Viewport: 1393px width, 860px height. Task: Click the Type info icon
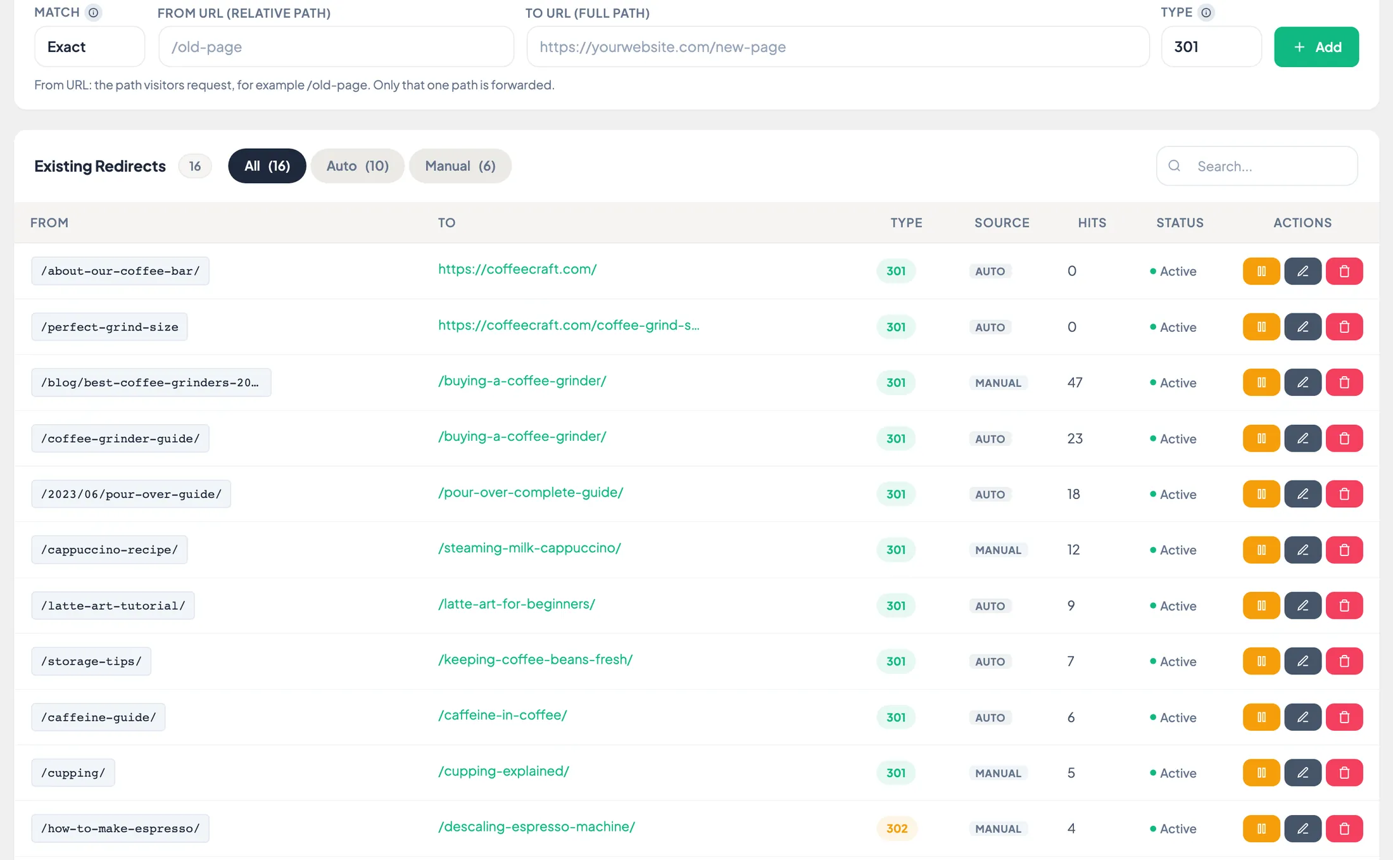click(x=1206, y=13)
